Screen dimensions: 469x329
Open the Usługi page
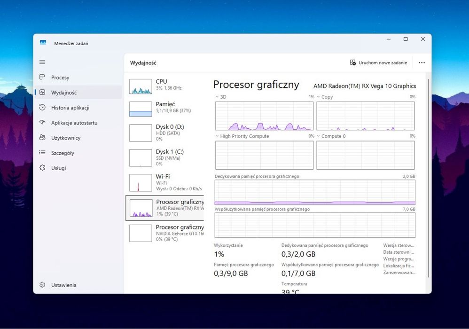(78, 168)
